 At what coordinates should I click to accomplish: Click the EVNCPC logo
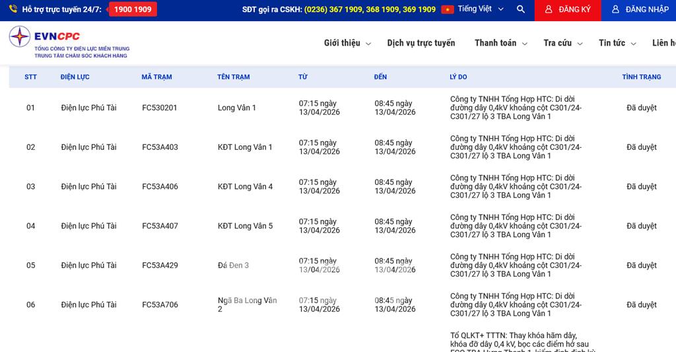click(x=69, y=43)
